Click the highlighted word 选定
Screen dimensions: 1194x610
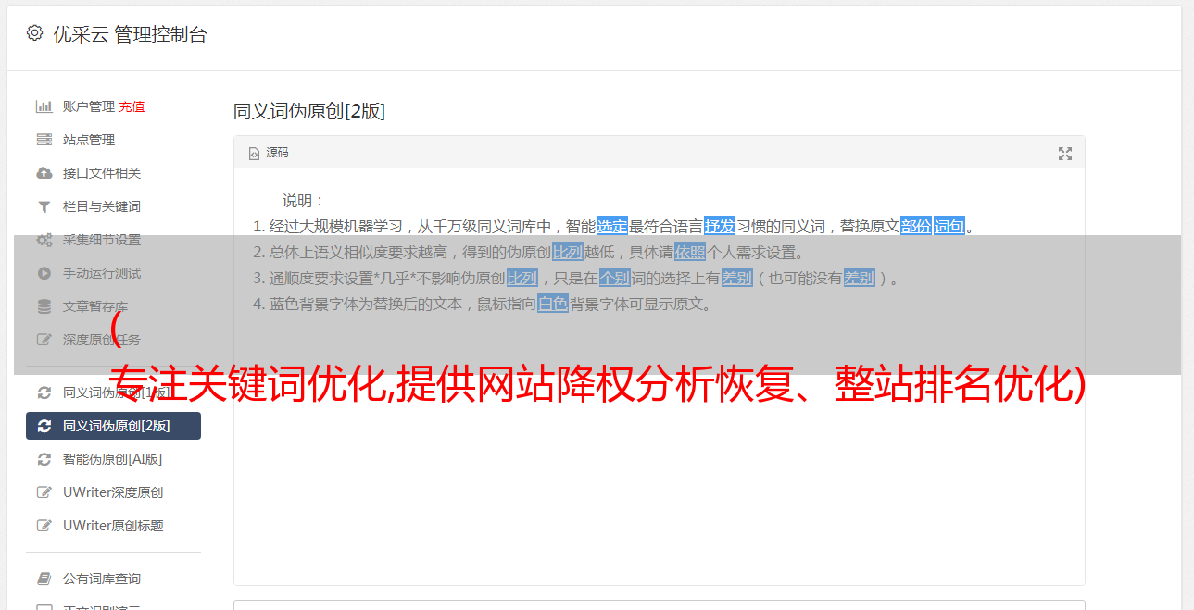612,226
